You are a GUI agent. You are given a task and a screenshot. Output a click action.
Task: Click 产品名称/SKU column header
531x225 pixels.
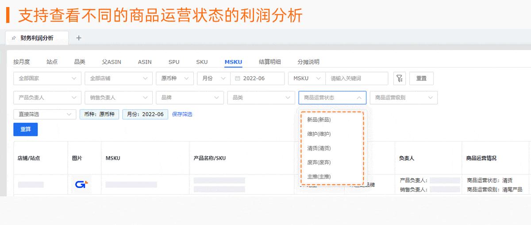coord(210,158)
